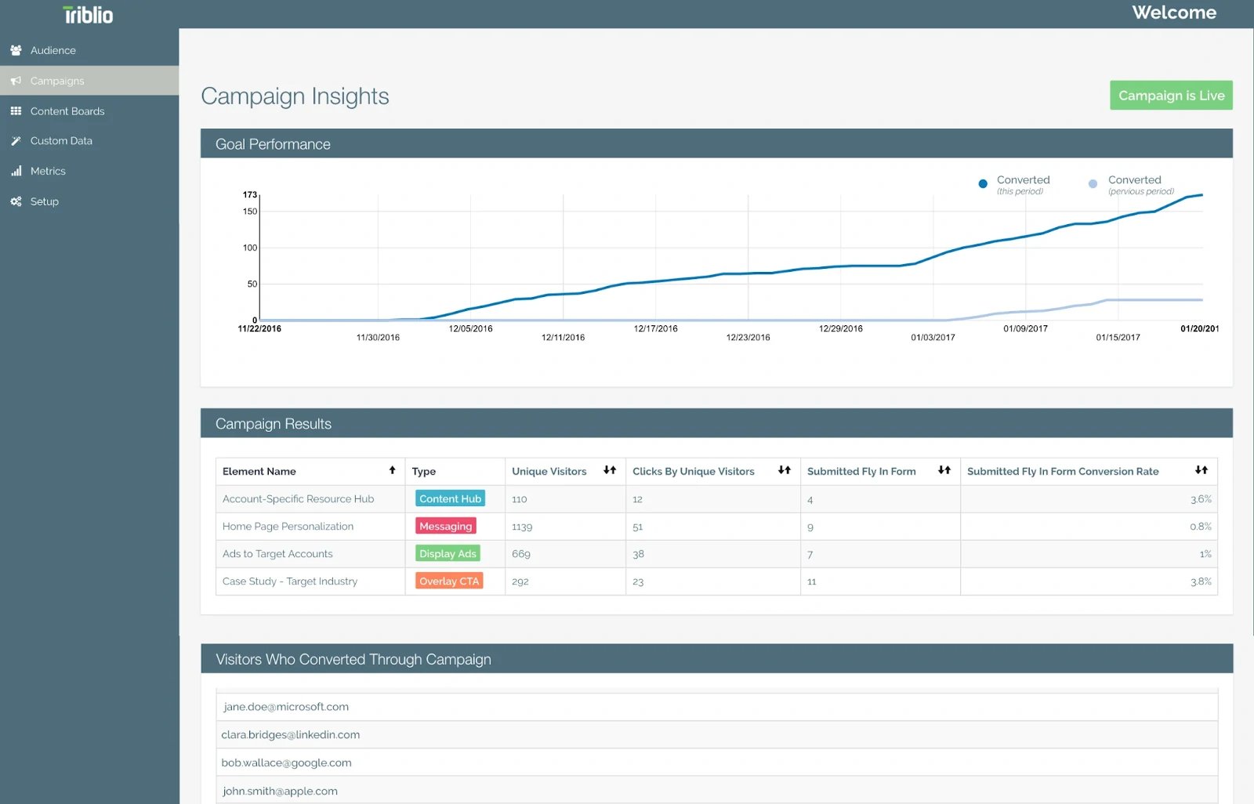This screenshot has height=804, width=1254.
Task: Click the Content Hub type badge
Action: pyautogui.click(x=450, y=498)
